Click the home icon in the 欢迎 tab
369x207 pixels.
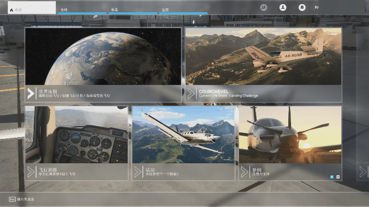point(11,10)
